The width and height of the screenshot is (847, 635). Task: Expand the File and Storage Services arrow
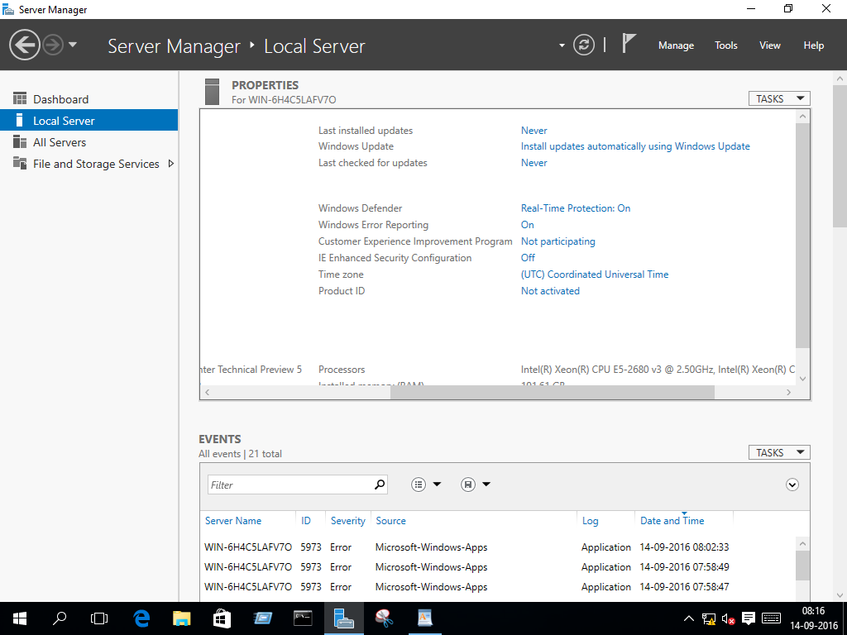click(170, 164)
